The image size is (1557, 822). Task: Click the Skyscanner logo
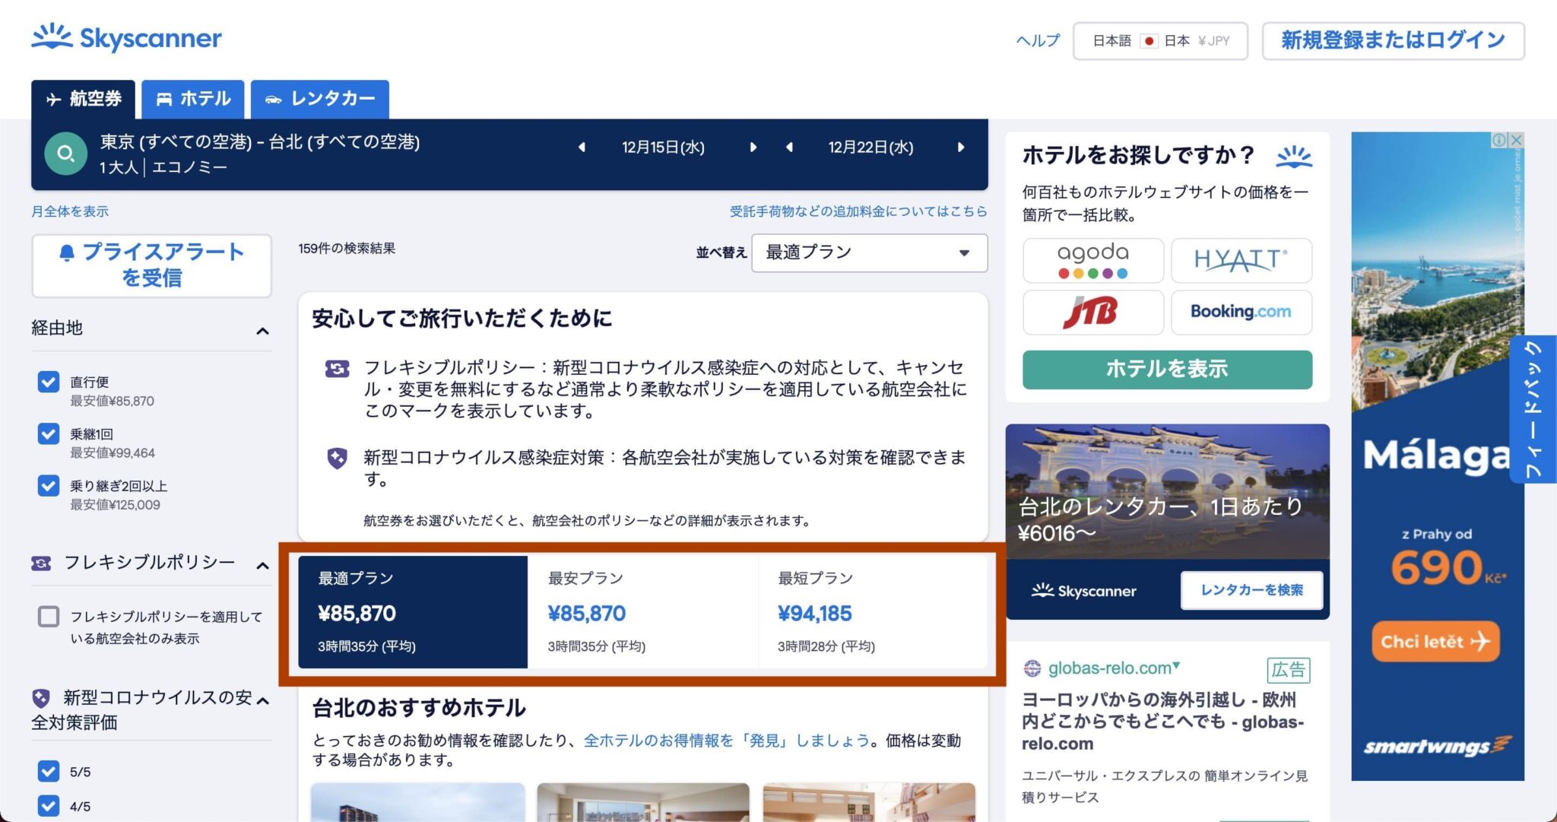(x=126, y=38)
